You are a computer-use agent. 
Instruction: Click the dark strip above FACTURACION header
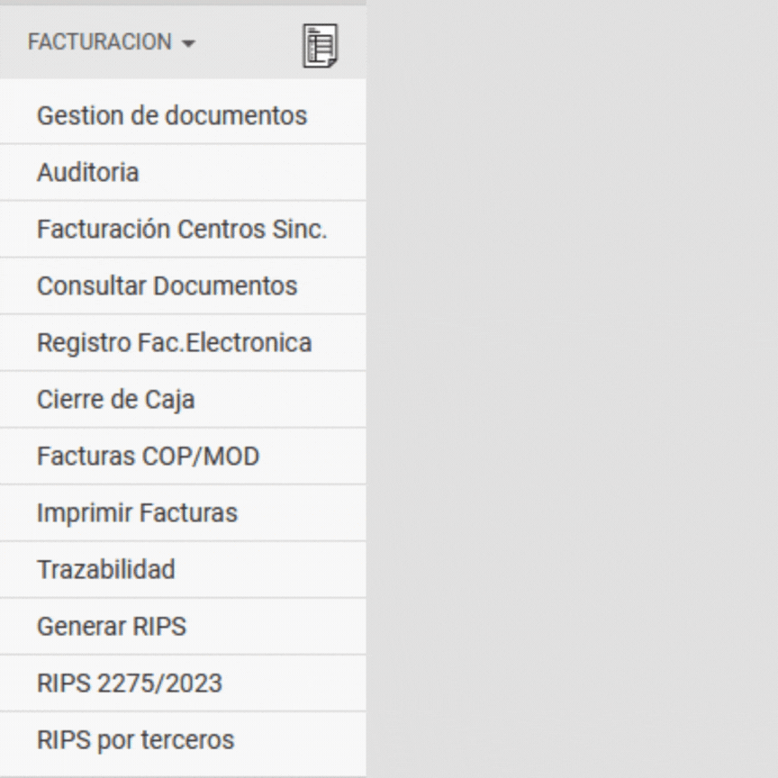point(180,3)
